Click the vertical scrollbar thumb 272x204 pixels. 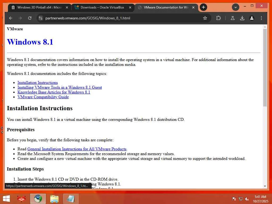click(x=265, y=68)
